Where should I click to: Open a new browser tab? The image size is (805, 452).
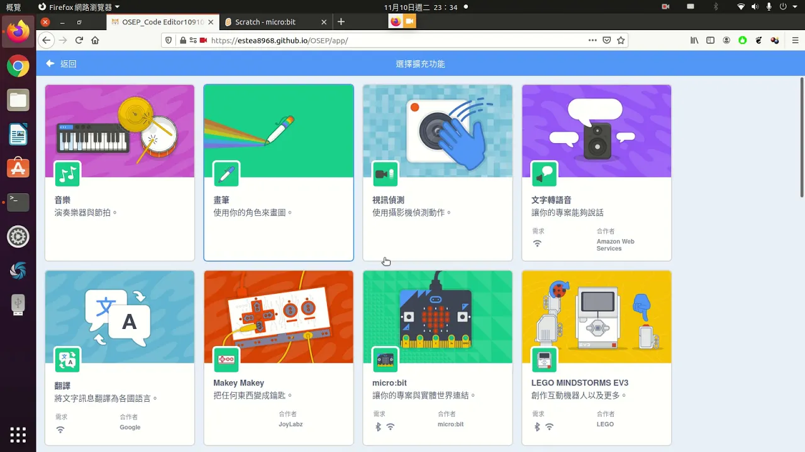[341, 22]
